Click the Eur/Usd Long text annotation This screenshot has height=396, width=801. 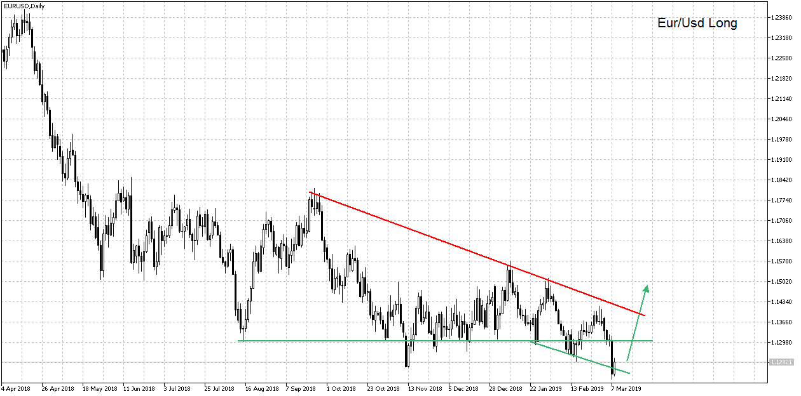pyautogui.click(x=697, y=23)
